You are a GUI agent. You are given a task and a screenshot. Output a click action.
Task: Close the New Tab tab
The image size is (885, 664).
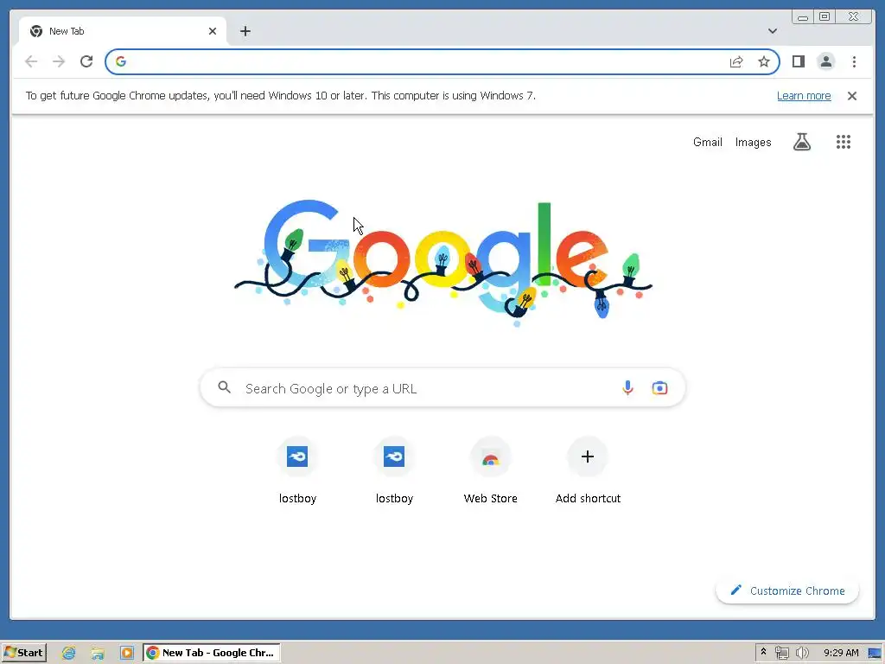tap(213, 31)
